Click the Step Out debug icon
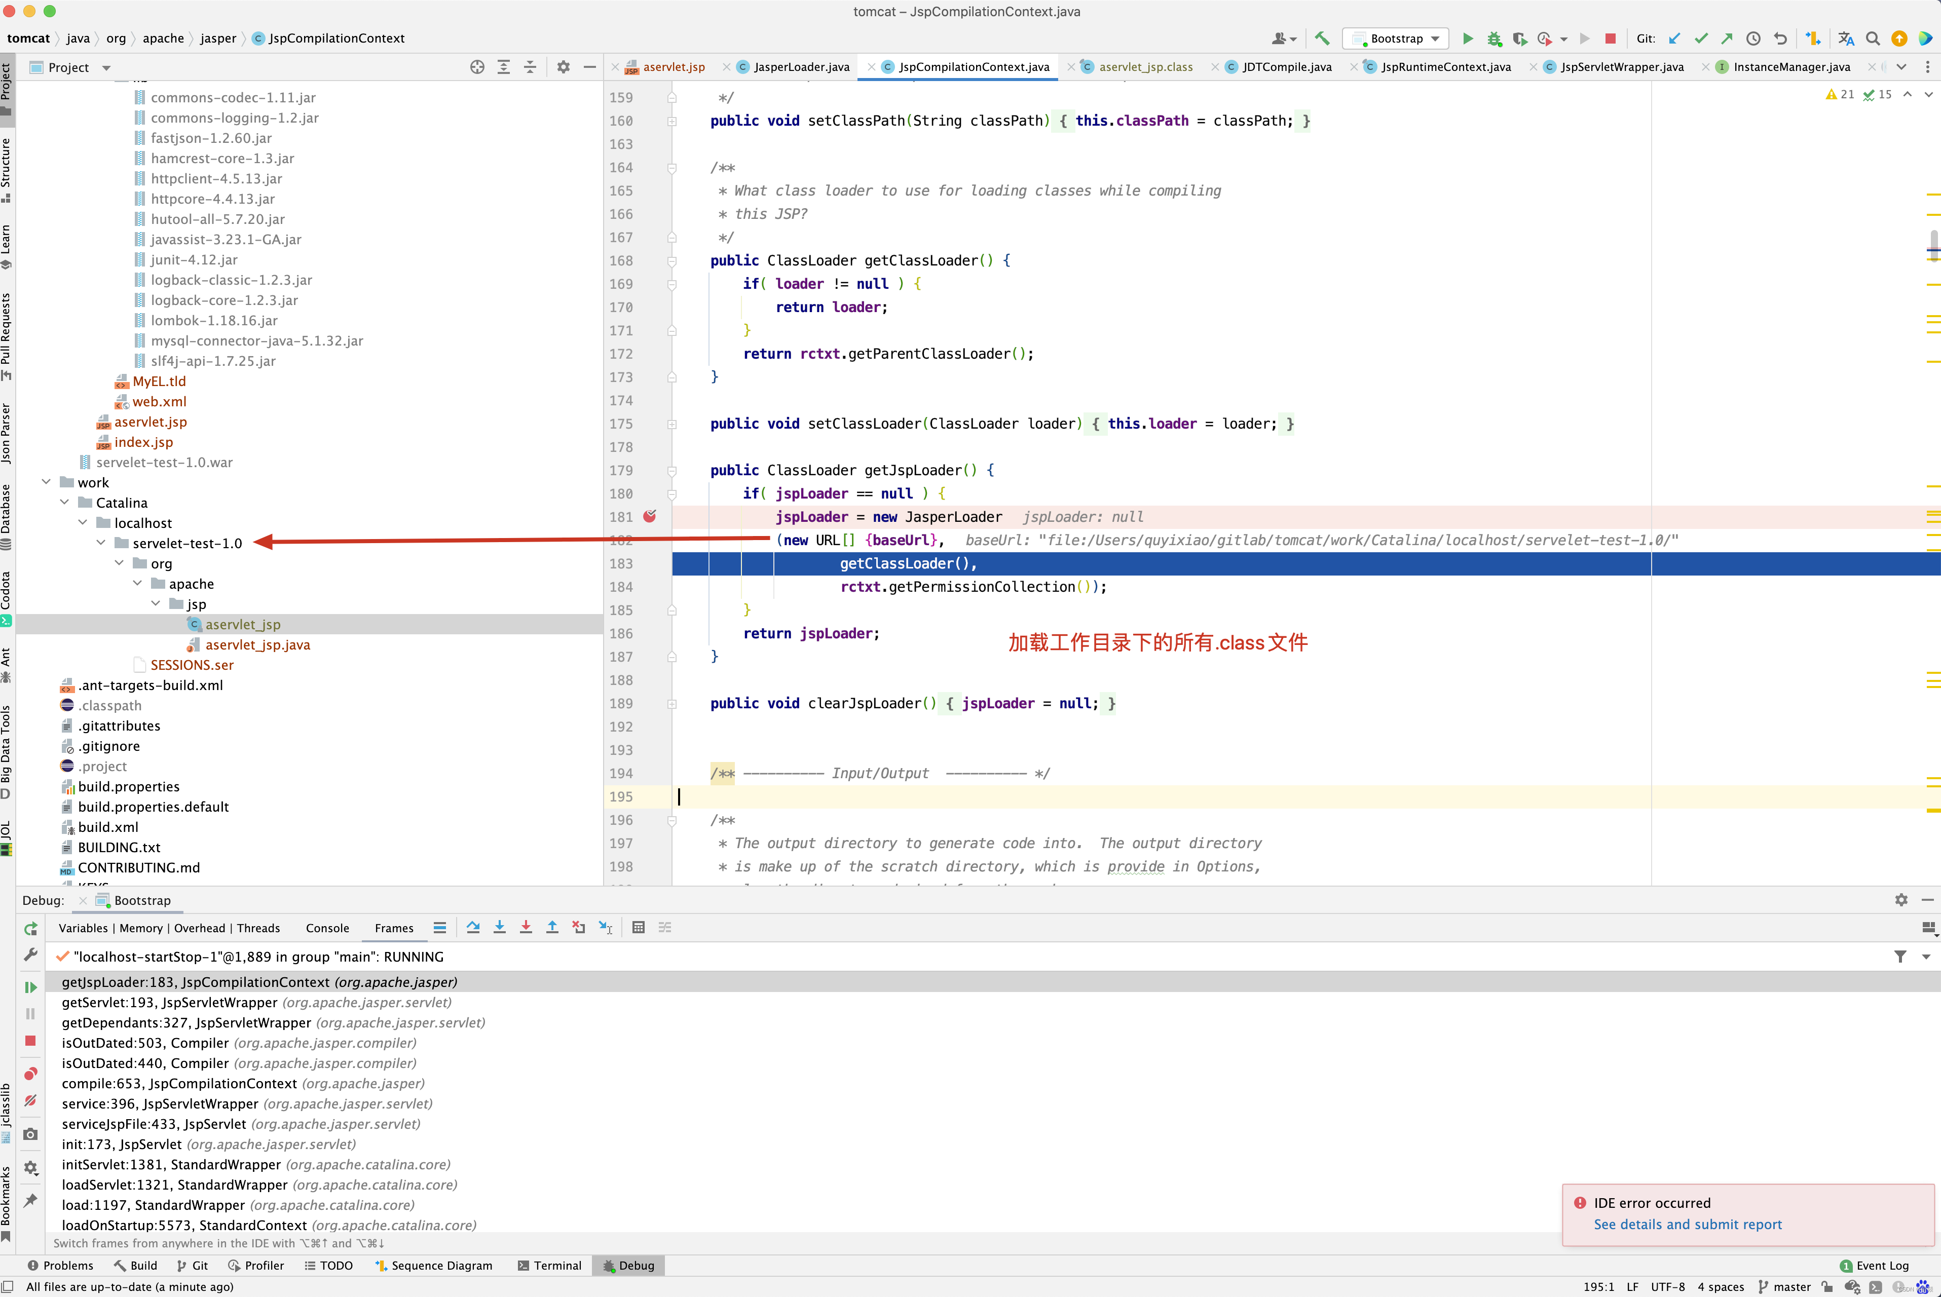Viewport: 1941px width, 1297px height. 552,927
